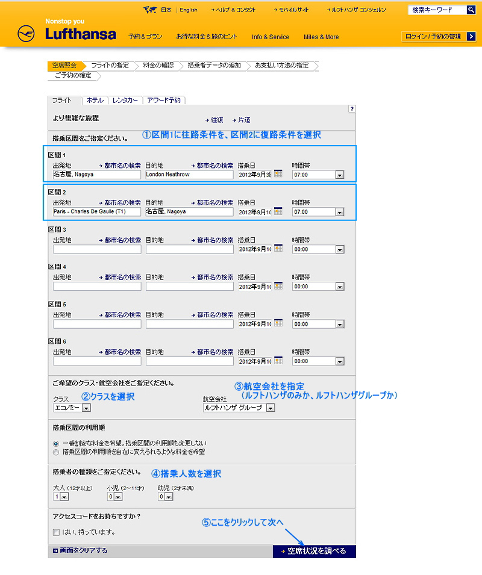
Task: Click the ログイン / 予約の管理 button
Action: [439, 36]
